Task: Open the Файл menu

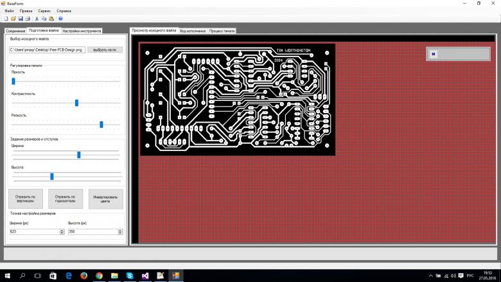Action: 9,11
